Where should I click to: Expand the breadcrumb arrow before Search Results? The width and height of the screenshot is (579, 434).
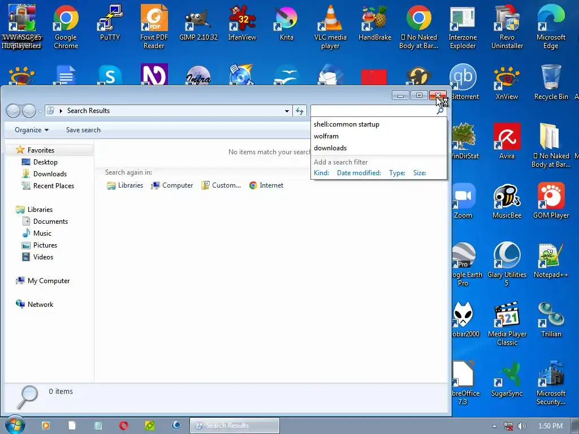coord(61,111)
